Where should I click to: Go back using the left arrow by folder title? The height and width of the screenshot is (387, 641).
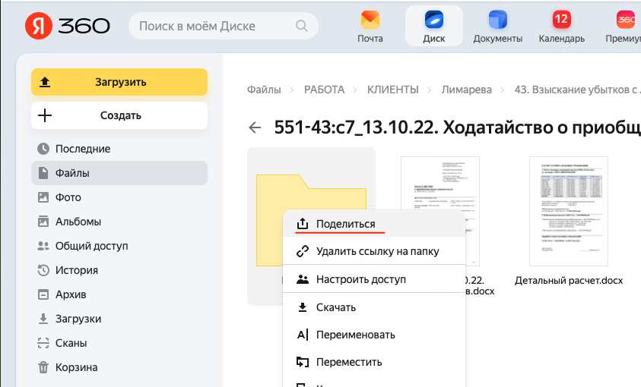pyautogui.click(x=255, y=127)
